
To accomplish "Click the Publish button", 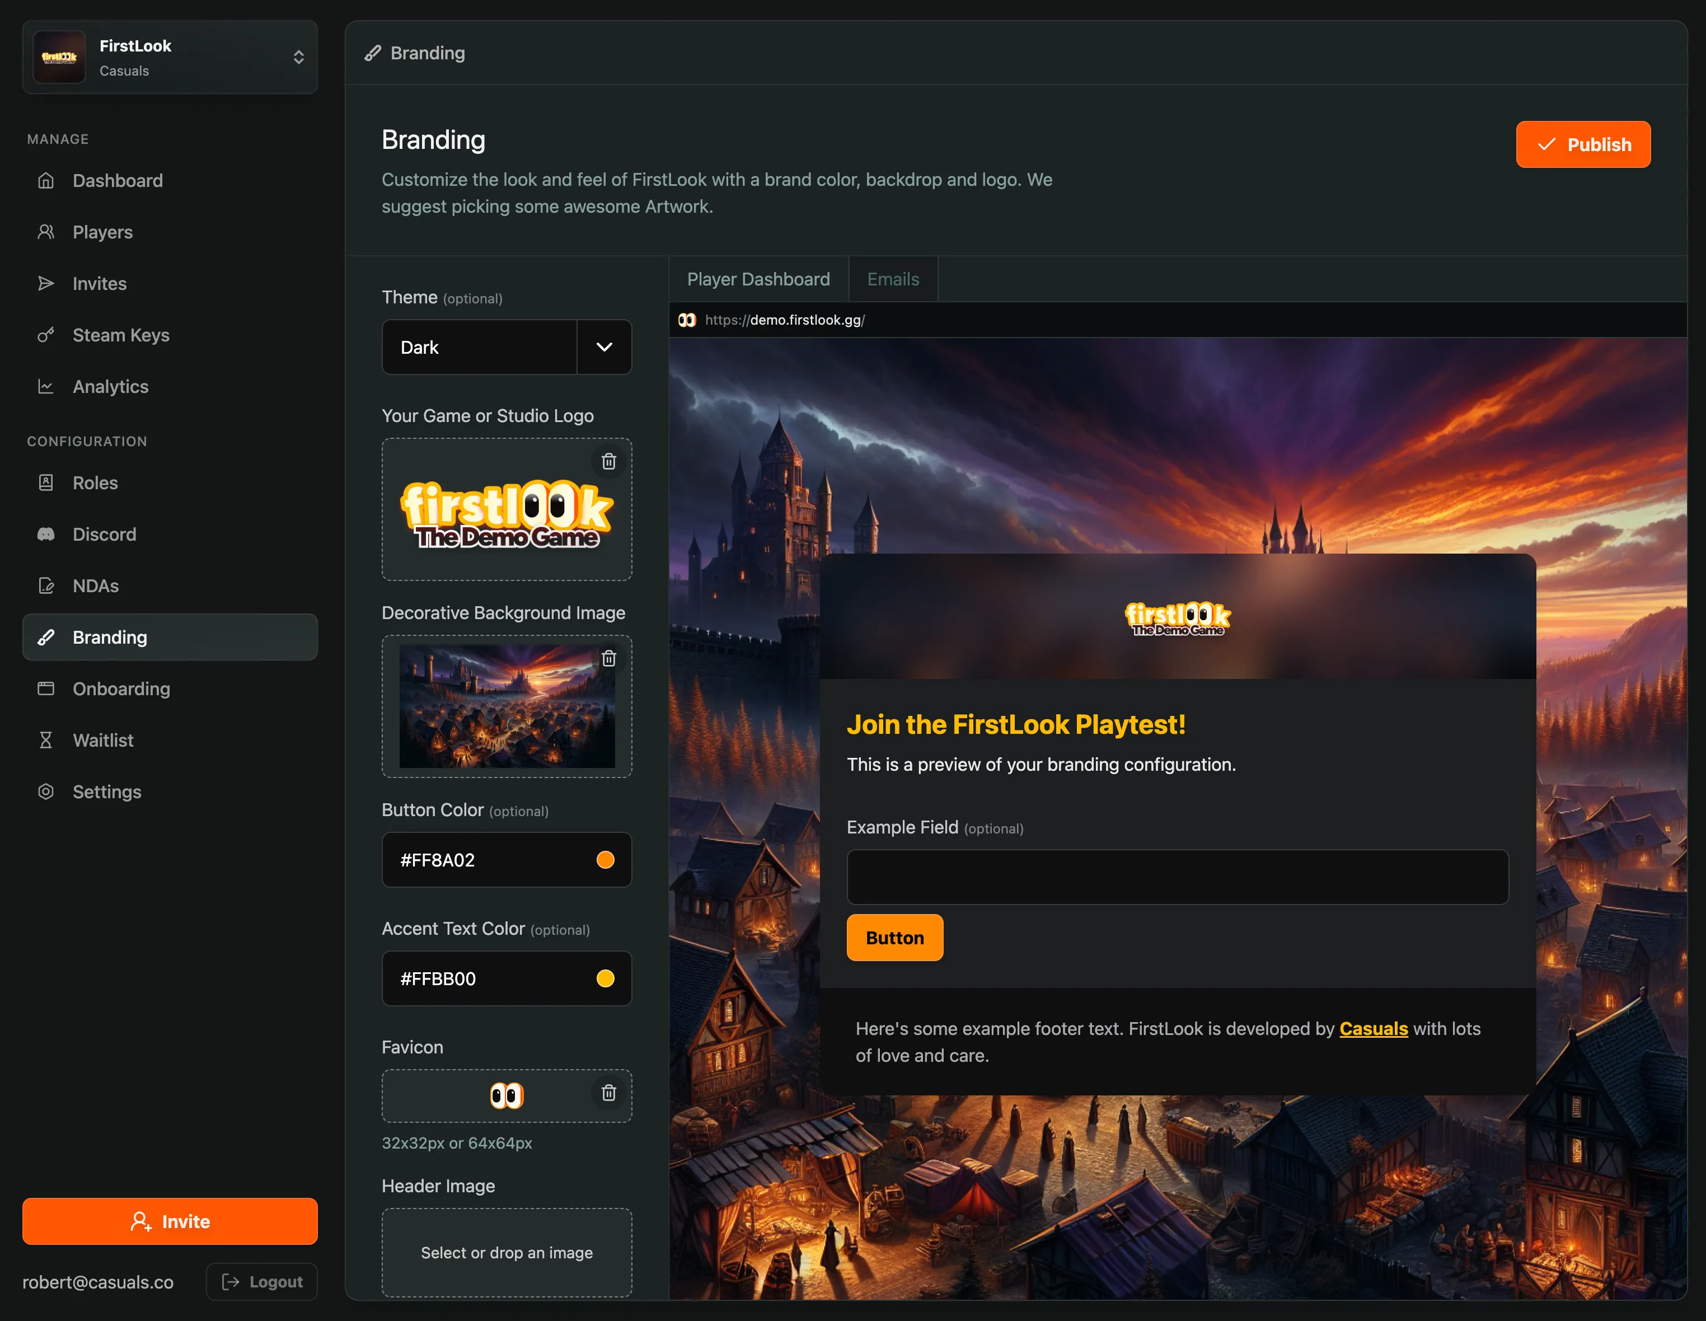I will (x=1583, y=144).
